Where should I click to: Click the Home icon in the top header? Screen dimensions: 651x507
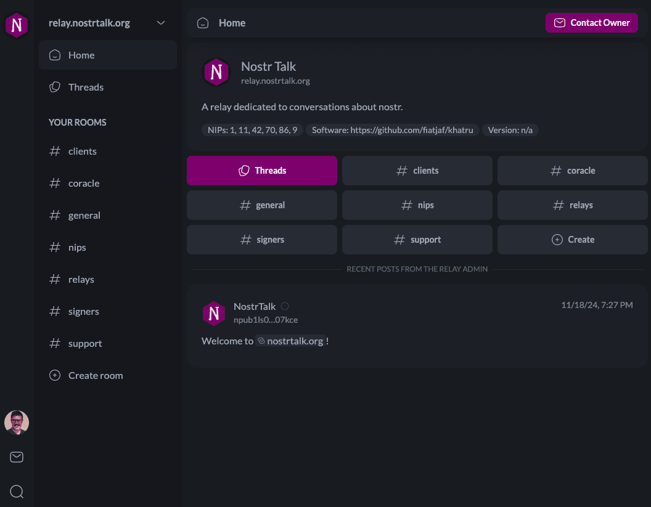click(x=203, y=23)
